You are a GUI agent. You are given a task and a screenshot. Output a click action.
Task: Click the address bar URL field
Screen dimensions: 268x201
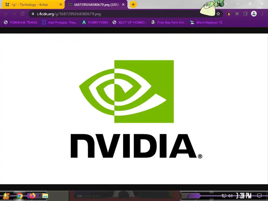(x=125, y=14)
